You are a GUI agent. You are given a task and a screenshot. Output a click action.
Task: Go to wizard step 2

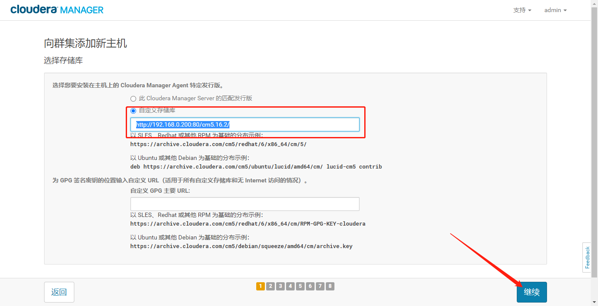click(x=270, y=286)
